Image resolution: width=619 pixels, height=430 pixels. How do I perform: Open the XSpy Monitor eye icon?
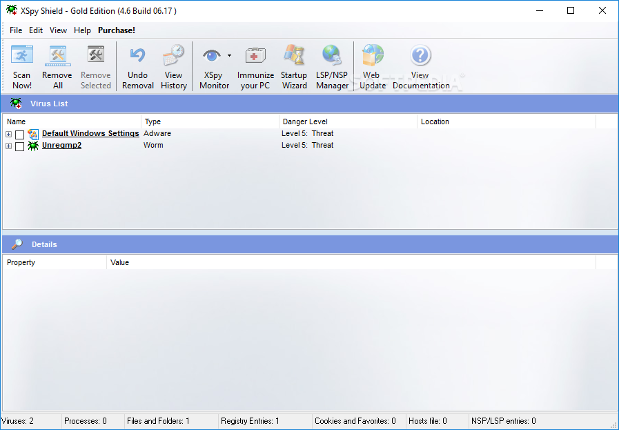tap(212, 56)
